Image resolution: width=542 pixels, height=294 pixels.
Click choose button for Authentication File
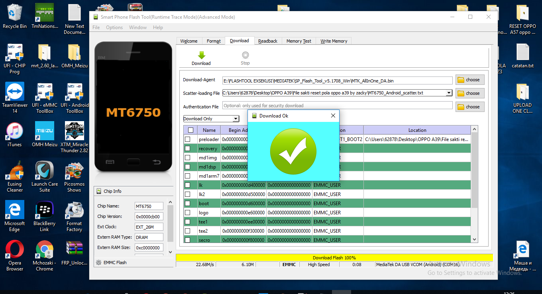pyautogui.click(x=470, y=107)
